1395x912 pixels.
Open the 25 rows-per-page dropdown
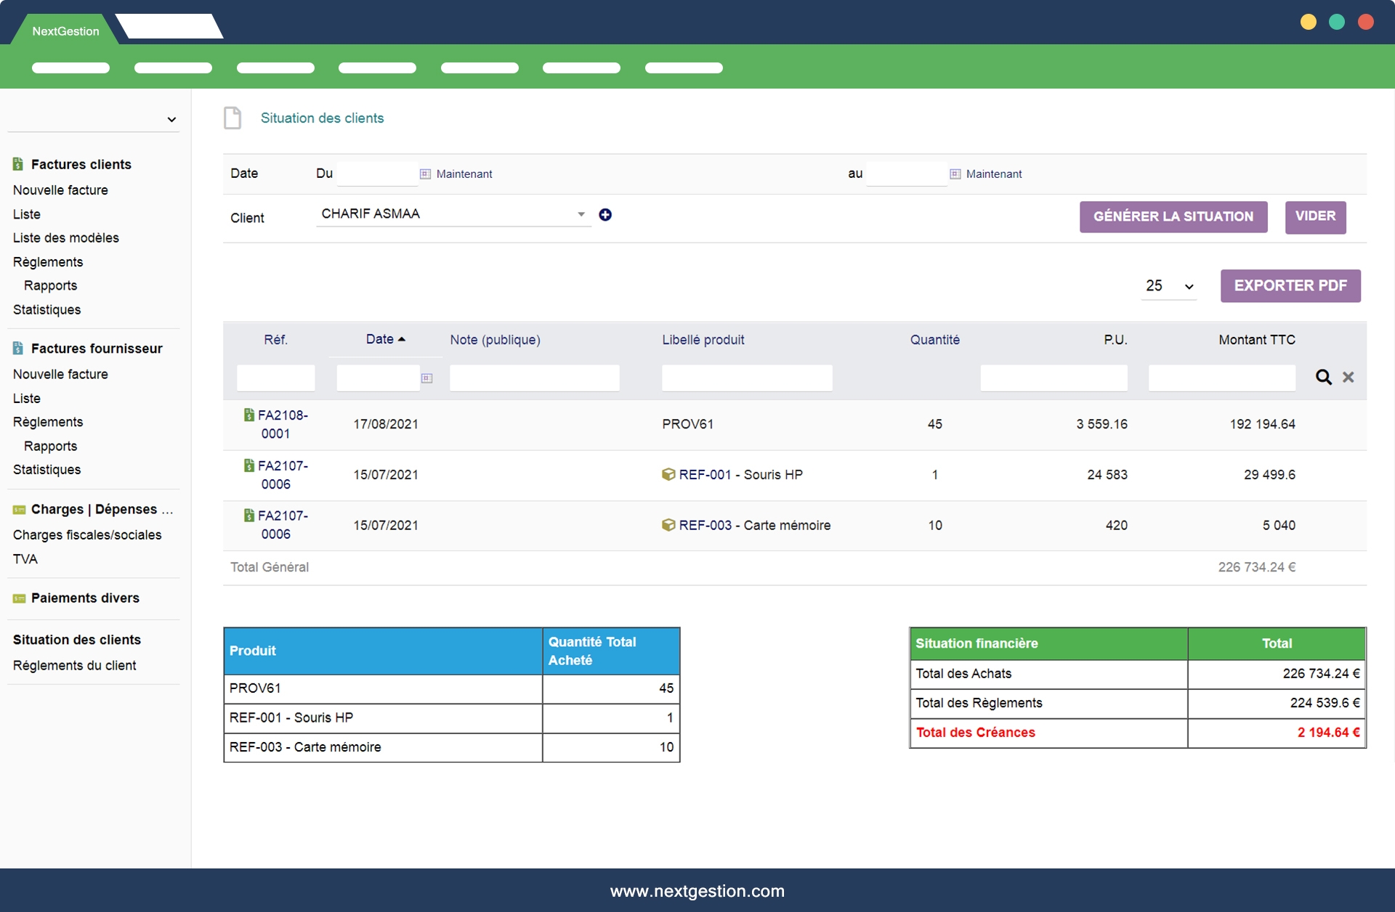coord(1168,286)
